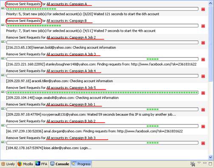Cancel Campaign B Job 1 with red button
The image size is (214, 168).
click(x=203, y=109)
